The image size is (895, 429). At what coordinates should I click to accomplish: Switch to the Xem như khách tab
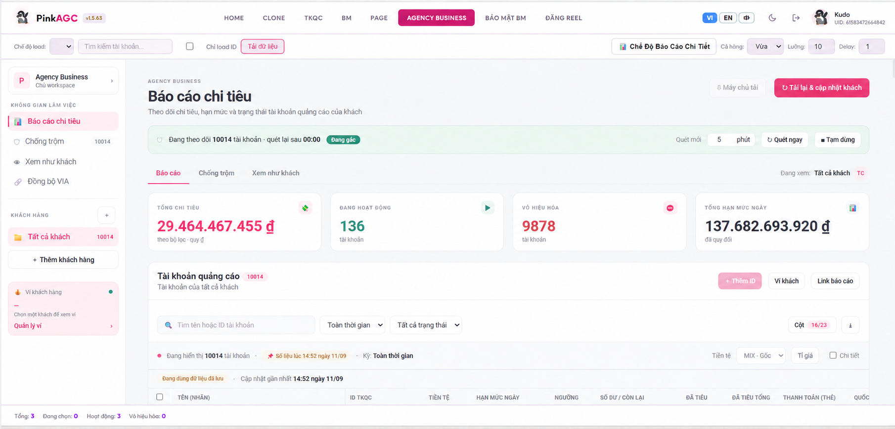point(275,173)
